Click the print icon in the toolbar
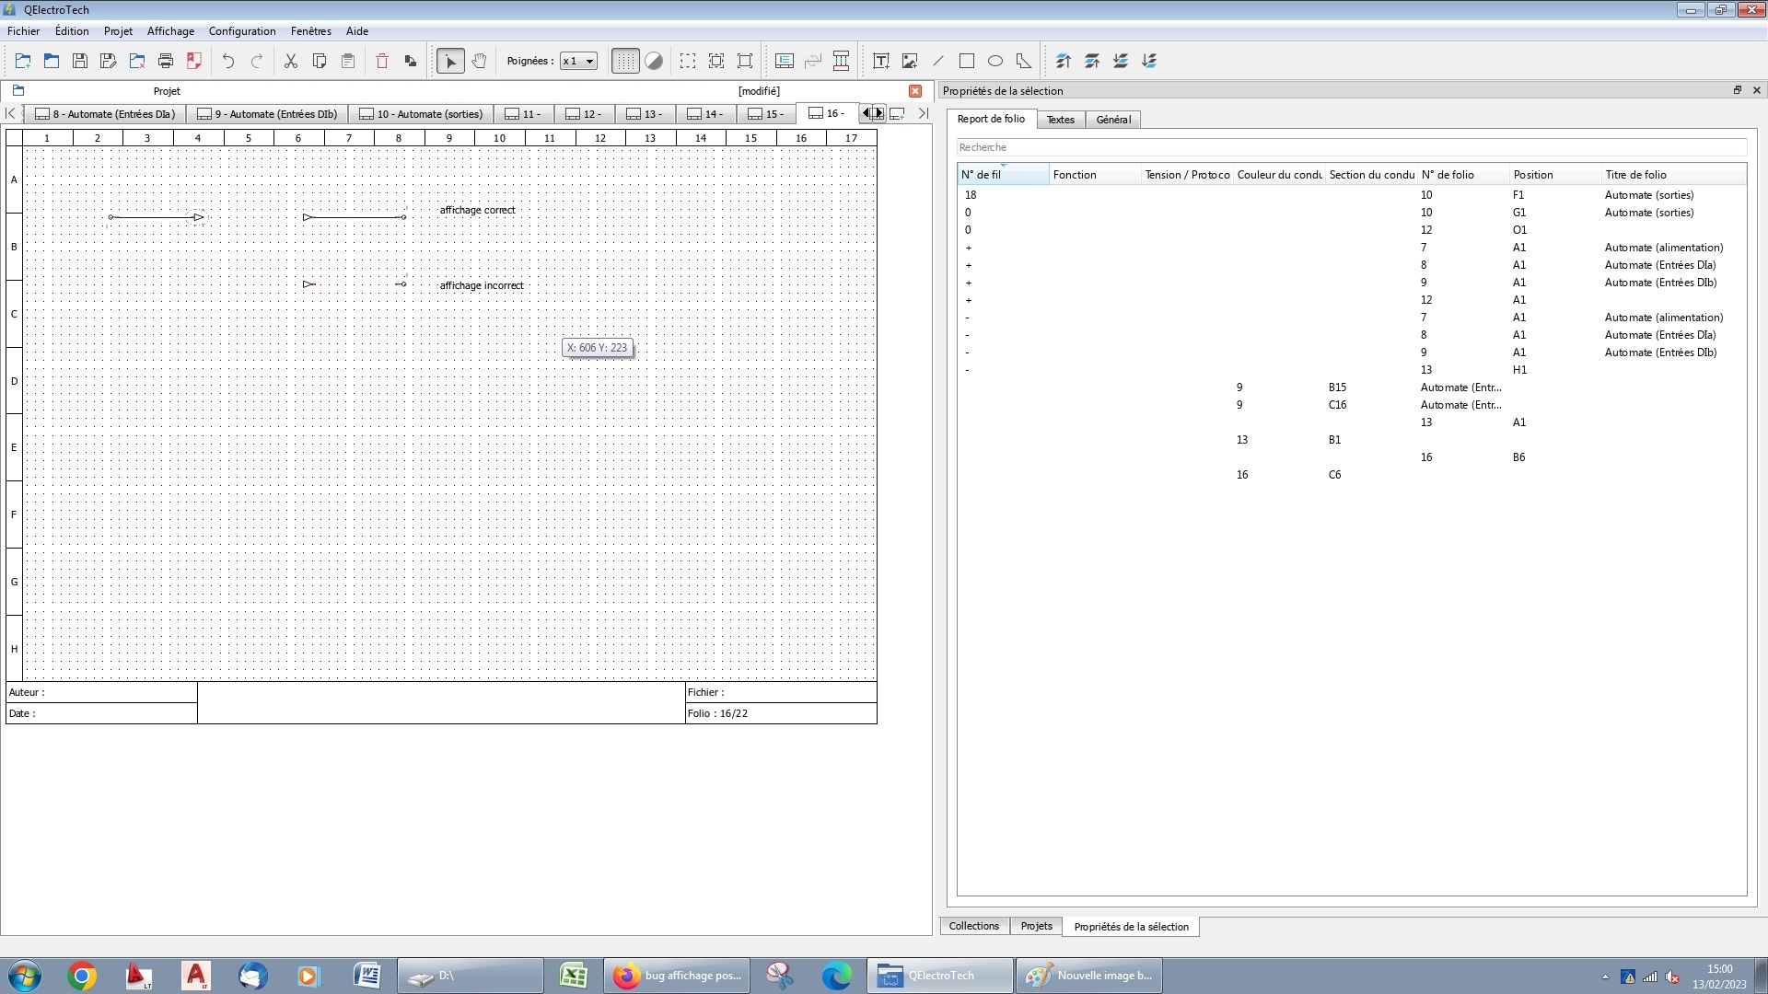 coord(166,61)
